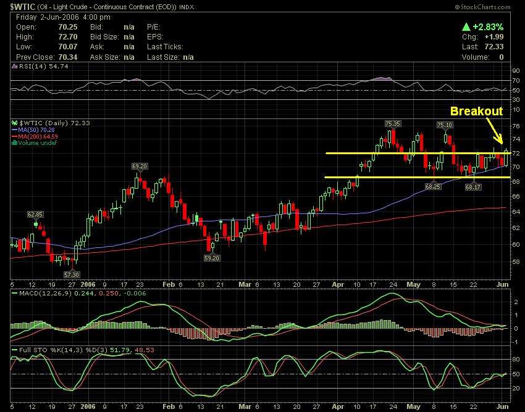Click the Bid Size: label
The width and height of the screenshot is (525, 412).
pos(104,37)
